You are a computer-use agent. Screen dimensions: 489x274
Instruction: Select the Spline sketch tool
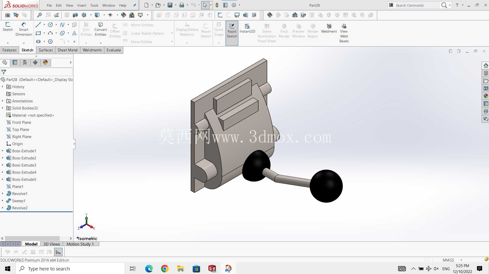tap(62, 25)
